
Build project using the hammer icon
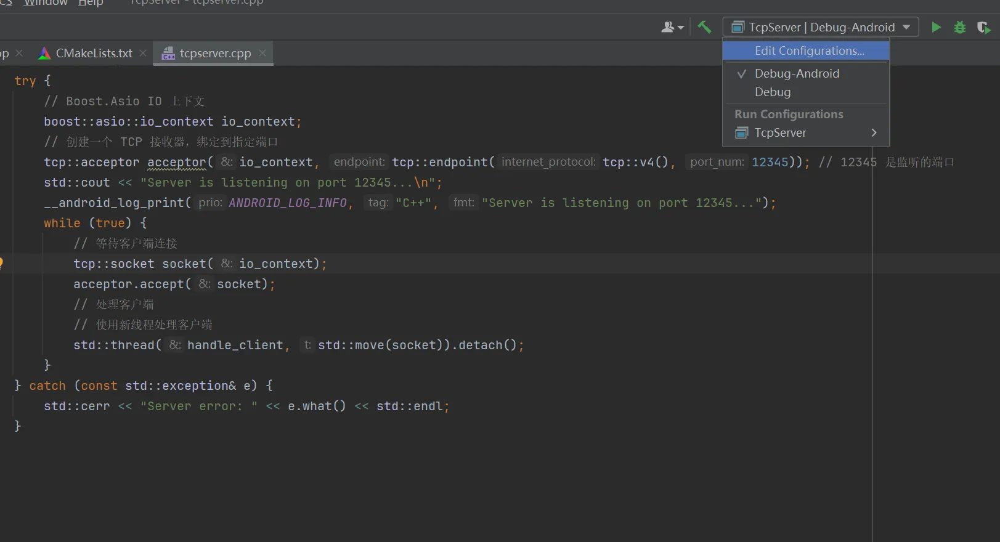[704, 27]
